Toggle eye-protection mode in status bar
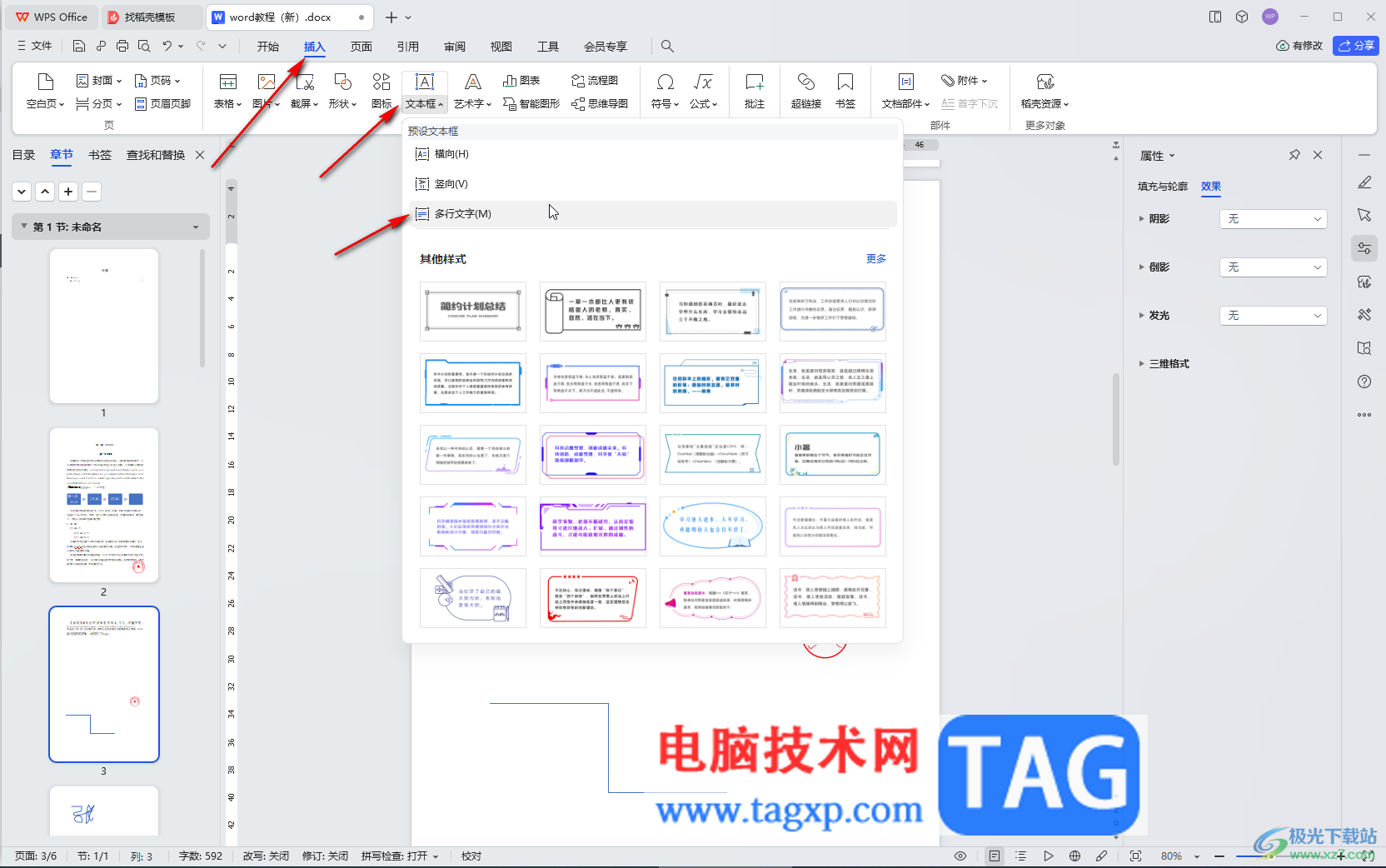1386x868 pixels. (960, 856)
